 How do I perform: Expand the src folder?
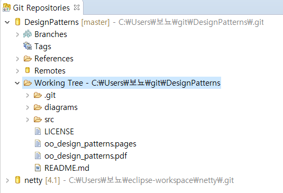tap(28, 120)
